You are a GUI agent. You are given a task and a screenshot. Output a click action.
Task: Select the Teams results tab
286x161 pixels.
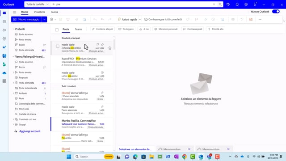(79, 29)
